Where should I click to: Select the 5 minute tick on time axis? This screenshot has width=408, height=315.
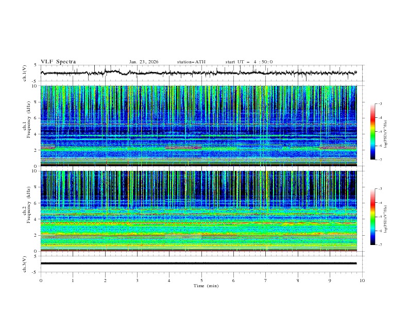pos(201,281)
